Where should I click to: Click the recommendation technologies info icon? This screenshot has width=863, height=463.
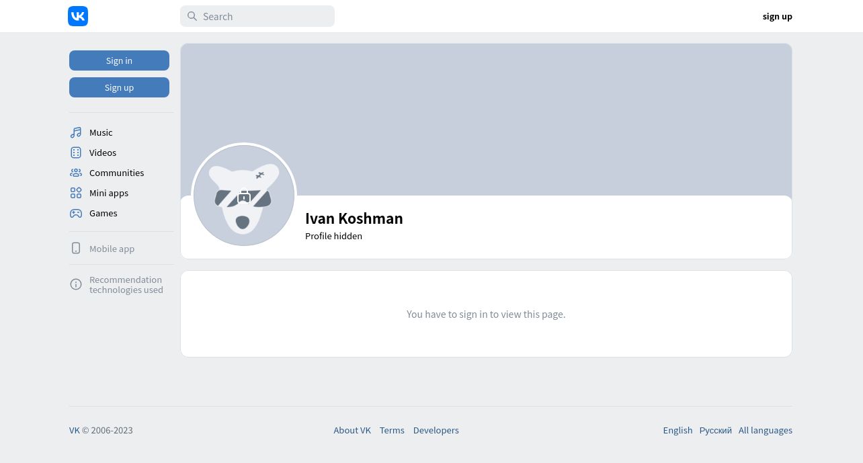tap(76, 284)
